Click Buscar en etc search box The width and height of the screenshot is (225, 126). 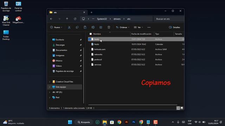(x=169, y=19)
